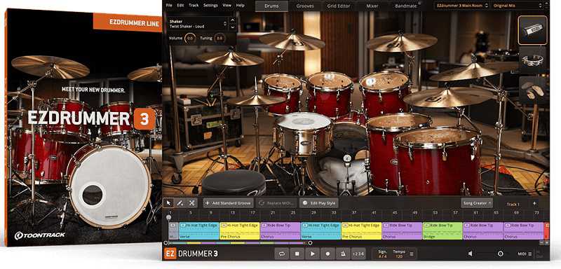The image size is (561, 269).
Task: Click the snare drum in the kit
Action: click(x=304, y=133)
